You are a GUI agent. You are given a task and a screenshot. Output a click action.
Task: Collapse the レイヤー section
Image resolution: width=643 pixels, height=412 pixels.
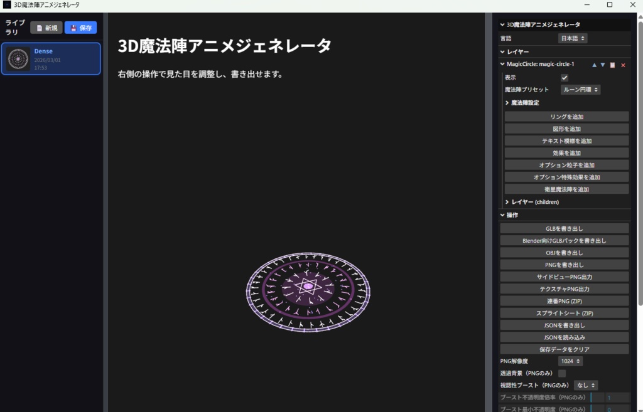coord(565,51)
